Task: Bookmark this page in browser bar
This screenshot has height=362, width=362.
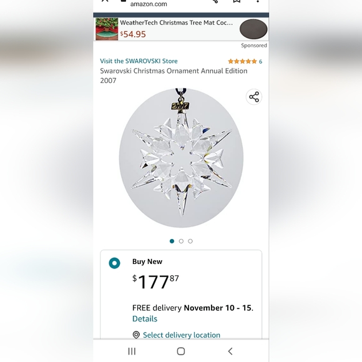Action: tap(237, 1)
